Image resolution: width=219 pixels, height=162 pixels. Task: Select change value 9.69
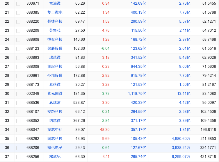pos(106,138)
